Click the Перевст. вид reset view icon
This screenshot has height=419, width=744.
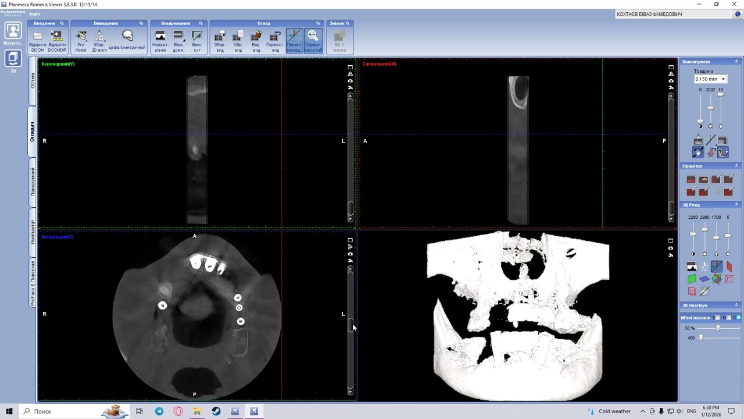pos(275,36)
